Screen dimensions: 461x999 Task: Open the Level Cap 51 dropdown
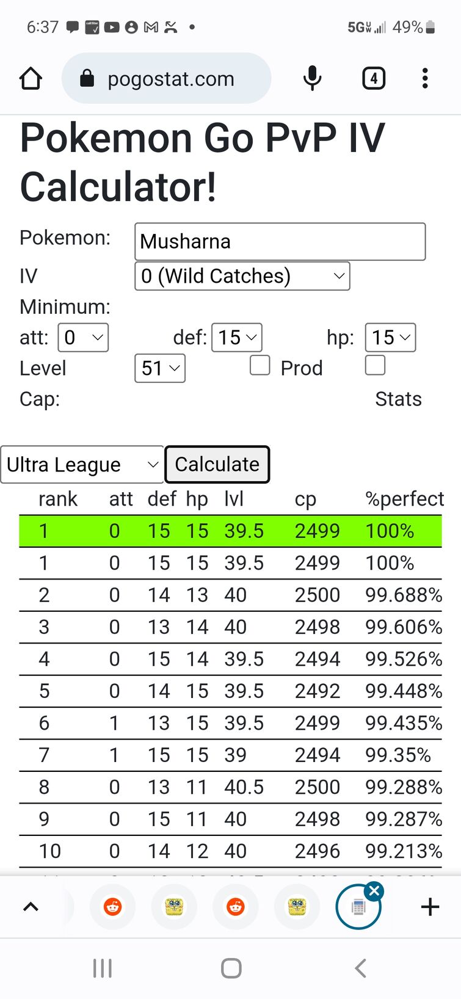tap(160, 368)
